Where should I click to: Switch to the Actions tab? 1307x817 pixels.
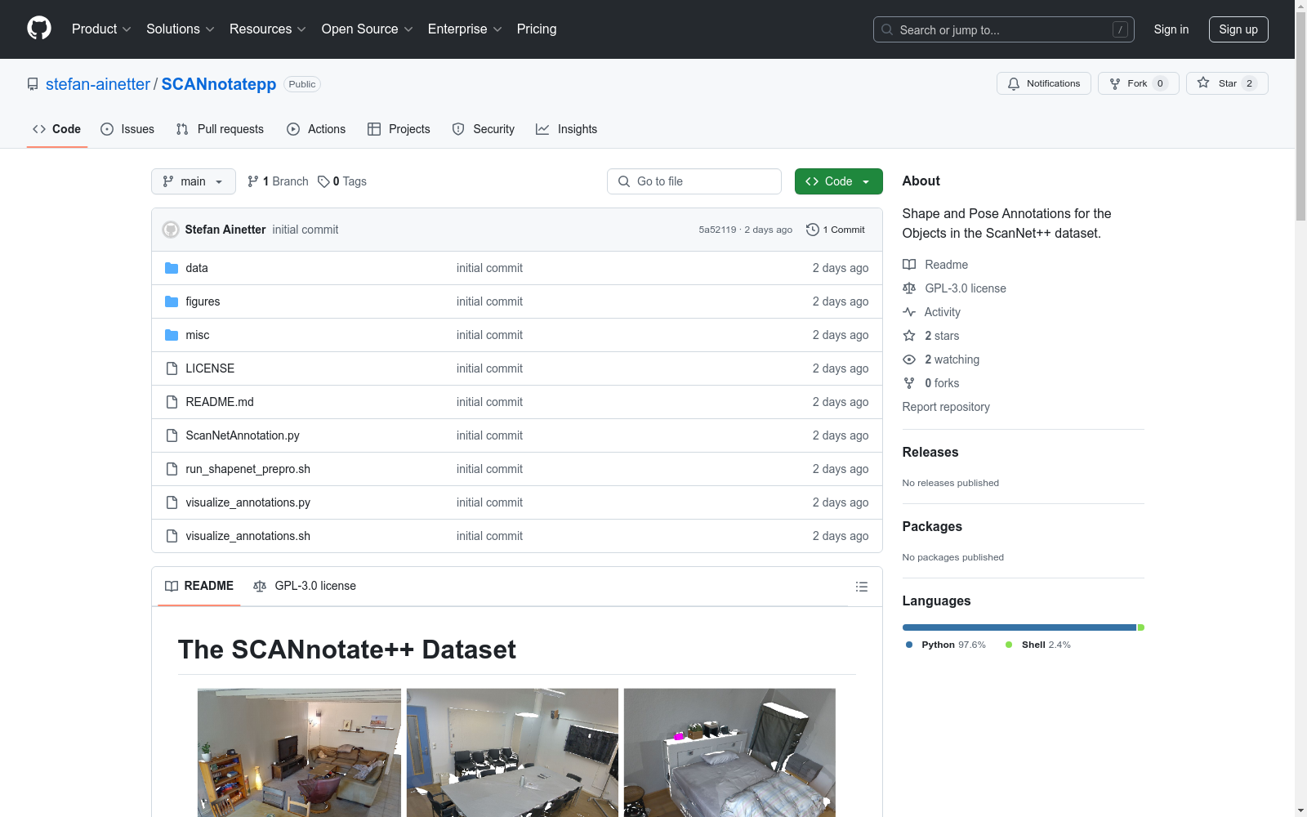click(x=316, y=129)
